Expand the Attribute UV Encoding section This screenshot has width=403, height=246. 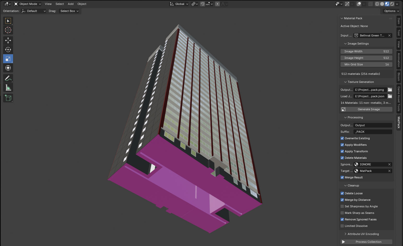(x=363, y=234)
